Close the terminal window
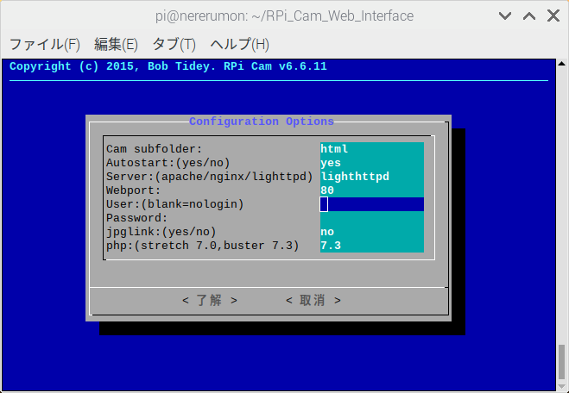The width and height of the screenshot is (569, 393). [x=553, y=16]
